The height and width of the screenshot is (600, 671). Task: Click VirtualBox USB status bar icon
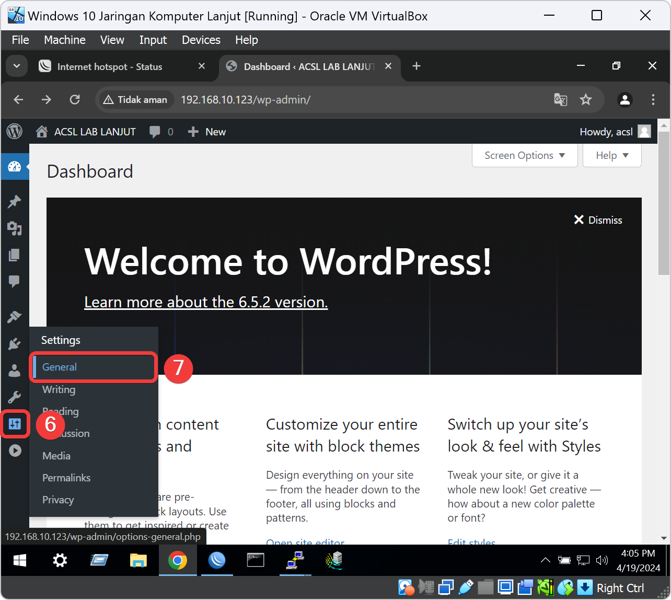466,588
